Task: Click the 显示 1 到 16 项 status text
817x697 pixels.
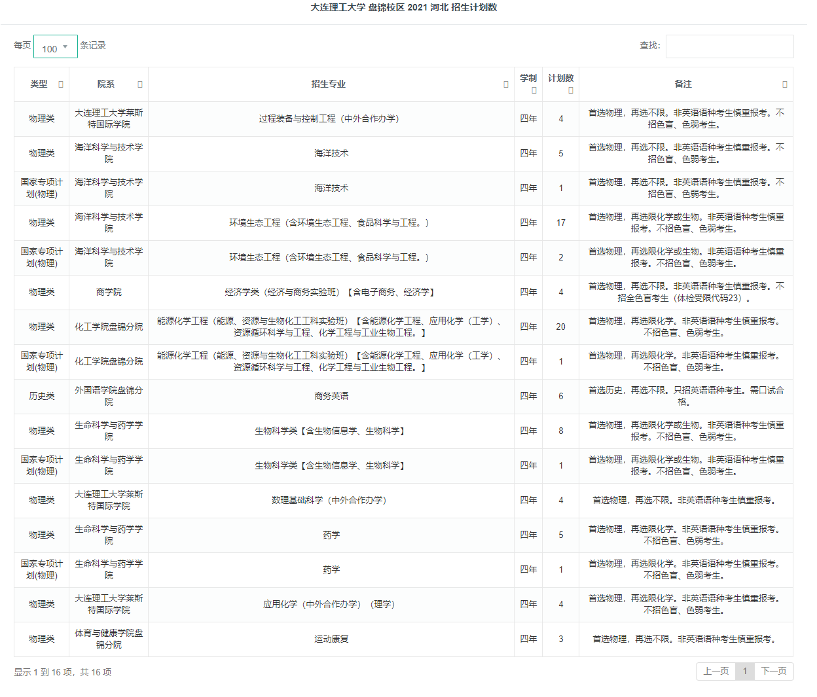Action: [x=63, y=672]
